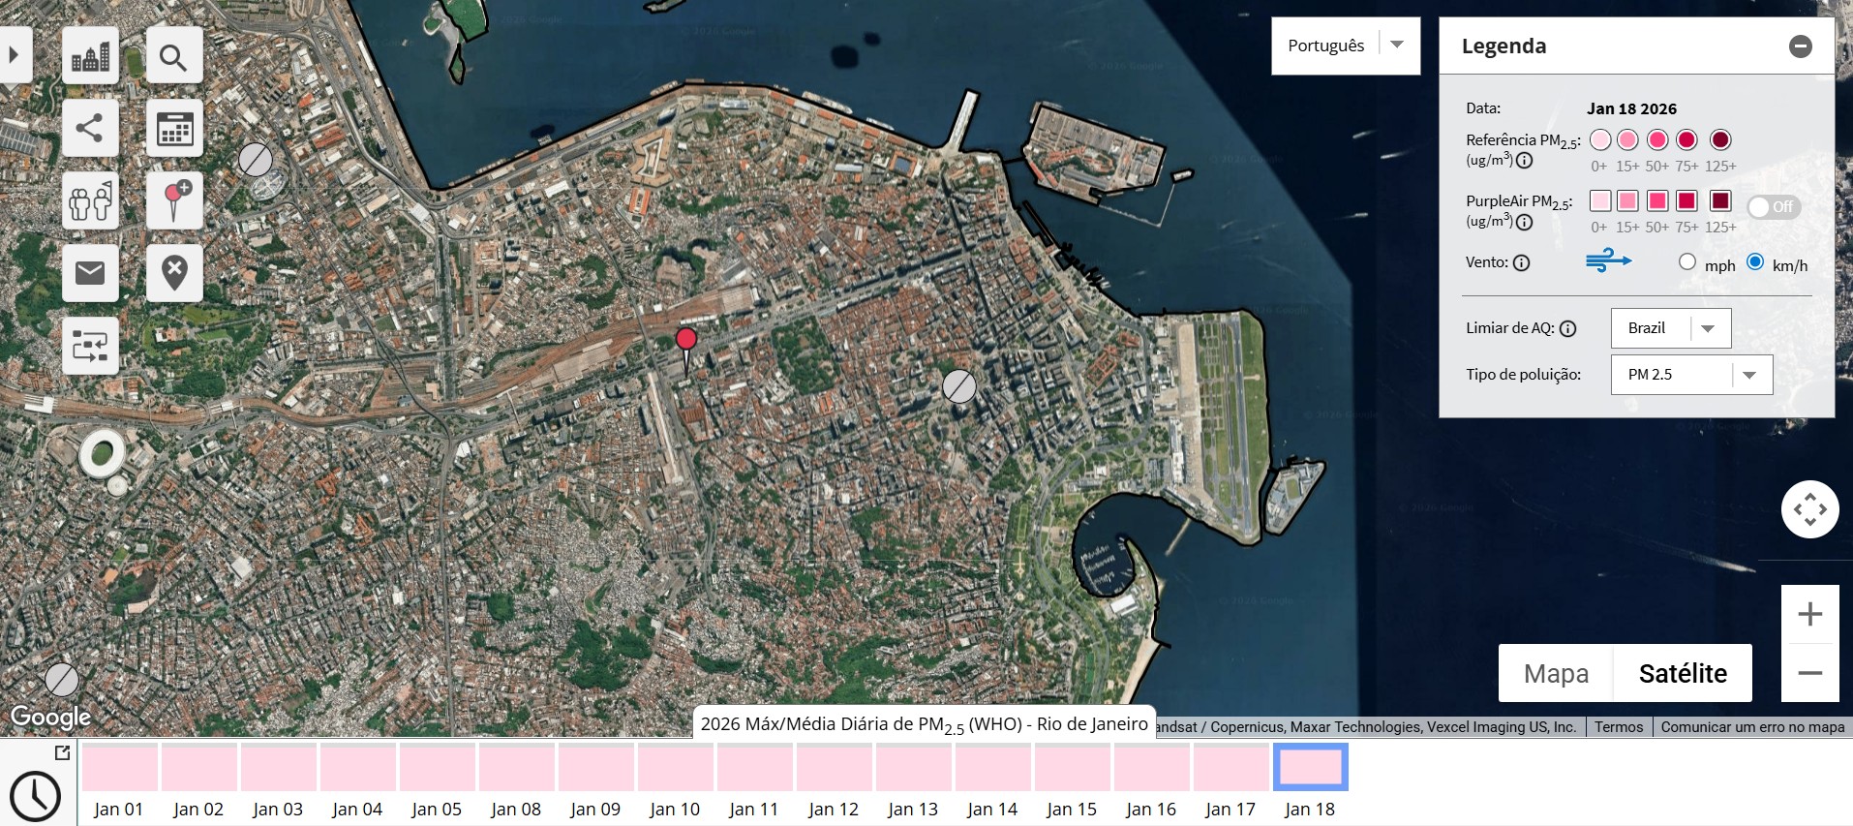This screenshot has height=826, width=1853.
Task: Click the Jan 18 2026 date text
Action: pos(1631,108)
